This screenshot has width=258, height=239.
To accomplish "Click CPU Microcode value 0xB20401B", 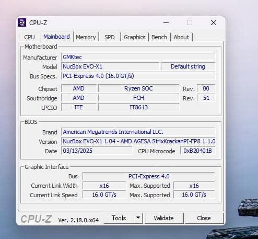I will [198, 151].
